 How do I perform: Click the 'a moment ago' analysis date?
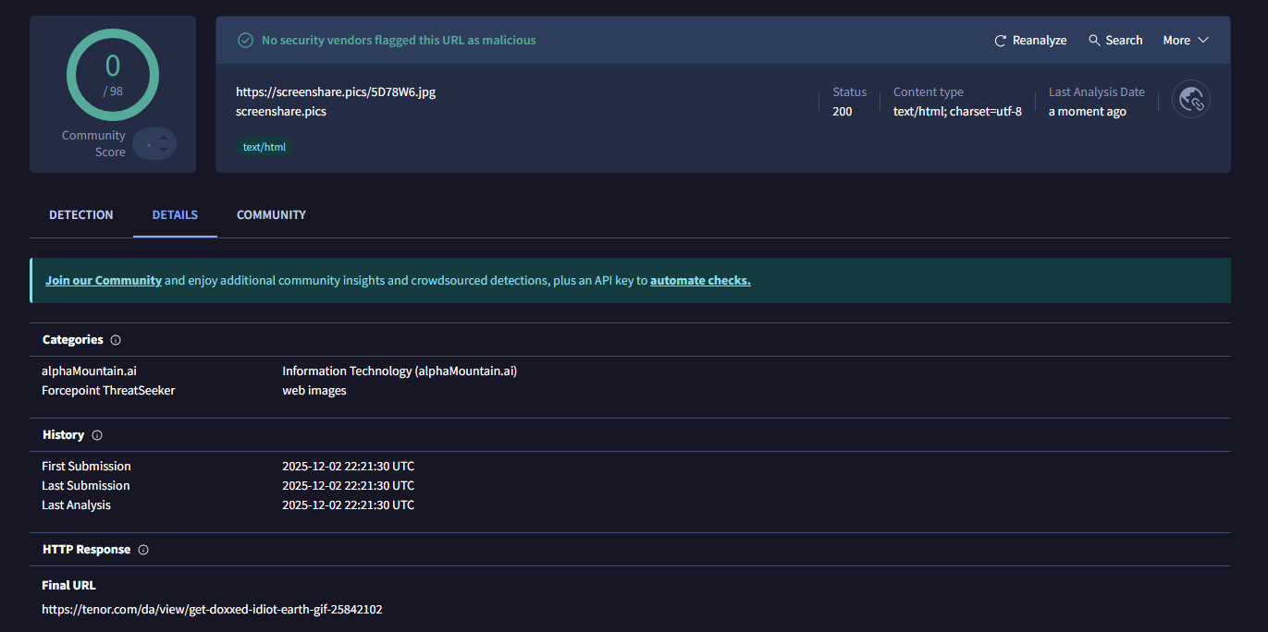point(1088,112)
